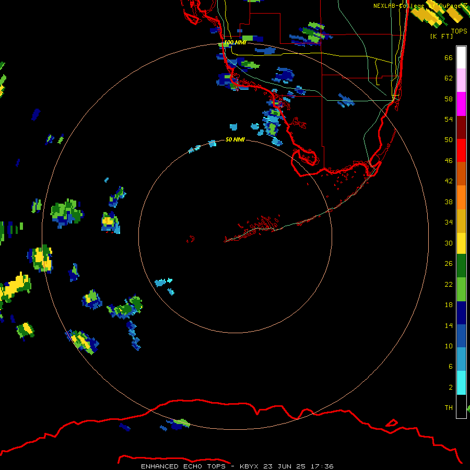Select the gold legend swatch
The image size is (470, 470).
click(x=461, y=221)
